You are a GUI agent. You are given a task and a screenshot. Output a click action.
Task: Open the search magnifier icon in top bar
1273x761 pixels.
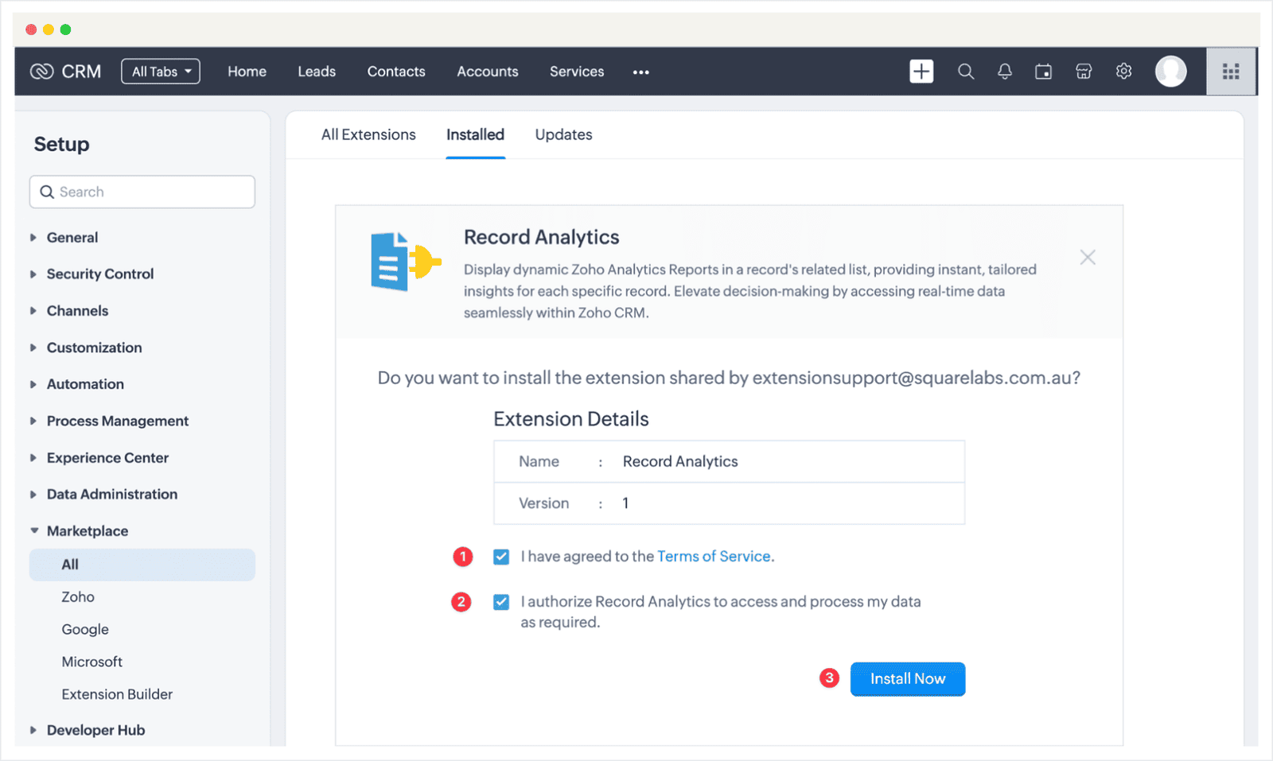pos(966,72)
